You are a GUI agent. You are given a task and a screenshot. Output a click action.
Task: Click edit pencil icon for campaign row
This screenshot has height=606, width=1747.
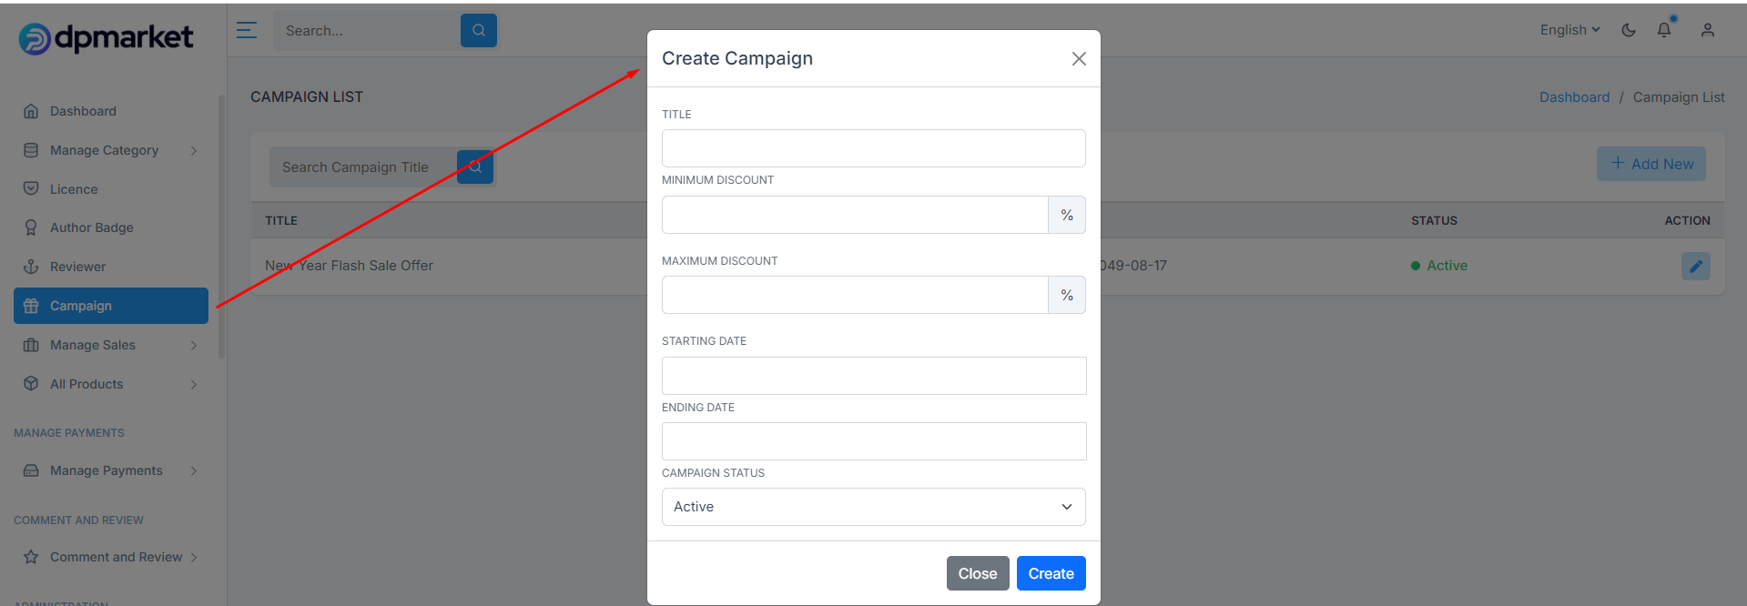tap(1696, 266)
